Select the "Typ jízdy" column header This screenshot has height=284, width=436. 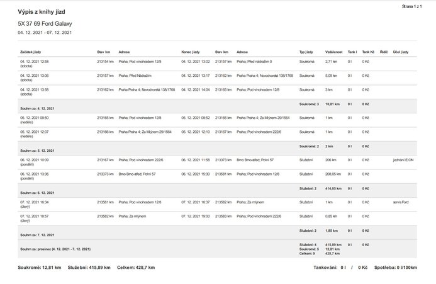[306, 52]
